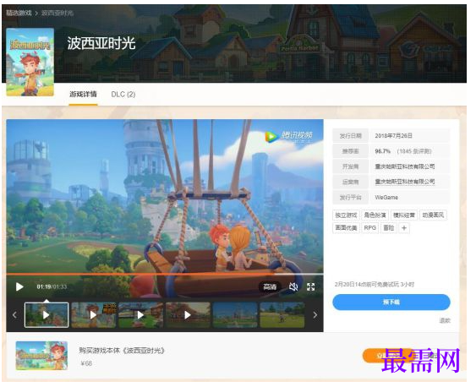Select the 独立游戏 tag
This screenshot has width=476, height=387.
pos(346,215)
